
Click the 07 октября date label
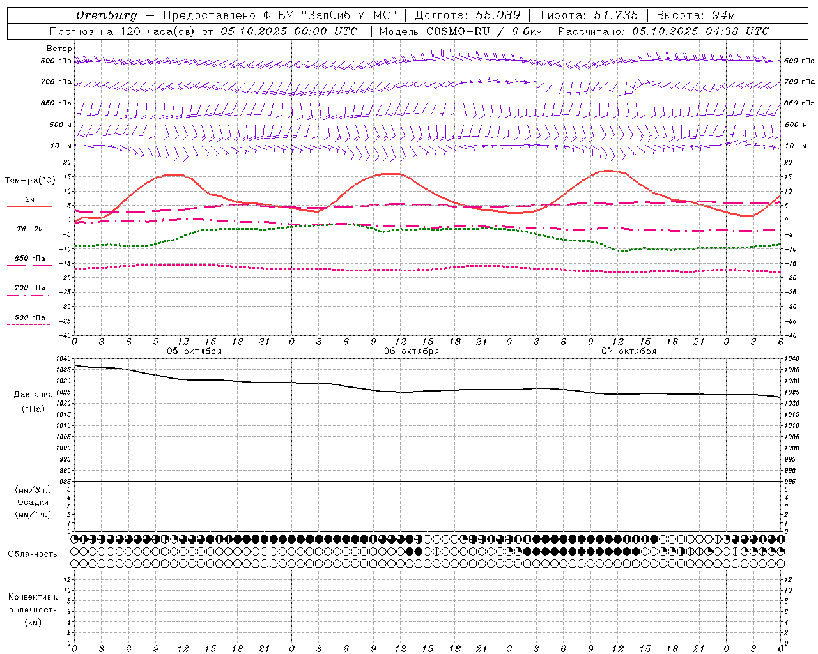click(x=629, y=351)
